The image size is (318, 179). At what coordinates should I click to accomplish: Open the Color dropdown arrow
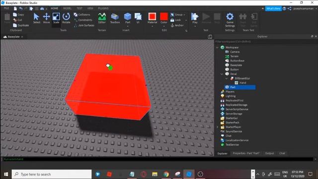(164, 26)
